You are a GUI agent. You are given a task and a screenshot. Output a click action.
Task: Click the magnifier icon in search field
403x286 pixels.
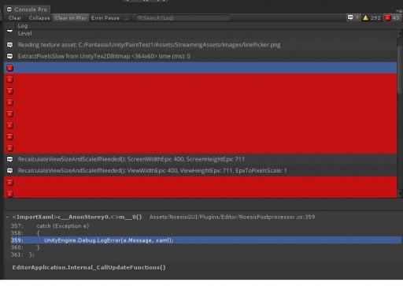[140, 18]
